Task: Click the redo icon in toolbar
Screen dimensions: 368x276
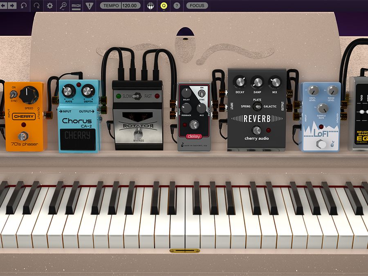Action: [x=37, y=6]
